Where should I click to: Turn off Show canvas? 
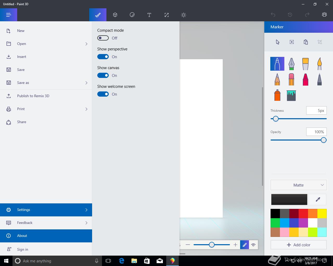(103, 75)
